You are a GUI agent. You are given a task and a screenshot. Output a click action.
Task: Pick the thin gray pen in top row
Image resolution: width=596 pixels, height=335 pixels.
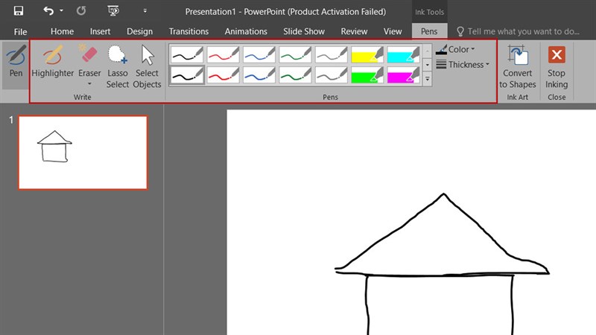pyautogui.click(x=332, y=54)
